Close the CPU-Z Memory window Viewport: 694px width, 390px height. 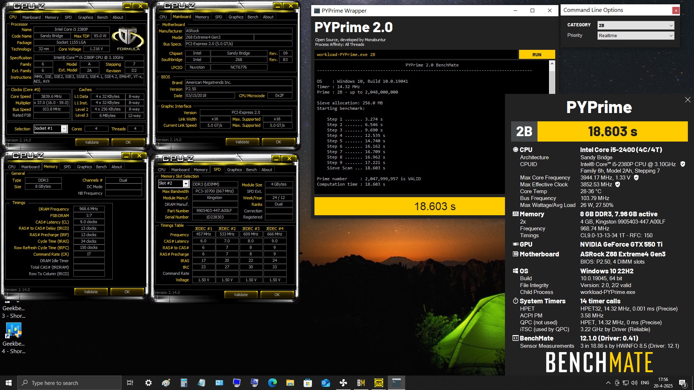point(139,156)
